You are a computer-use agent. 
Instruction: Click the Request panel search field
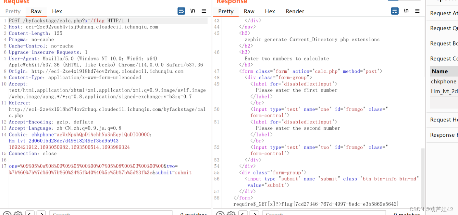111,213
